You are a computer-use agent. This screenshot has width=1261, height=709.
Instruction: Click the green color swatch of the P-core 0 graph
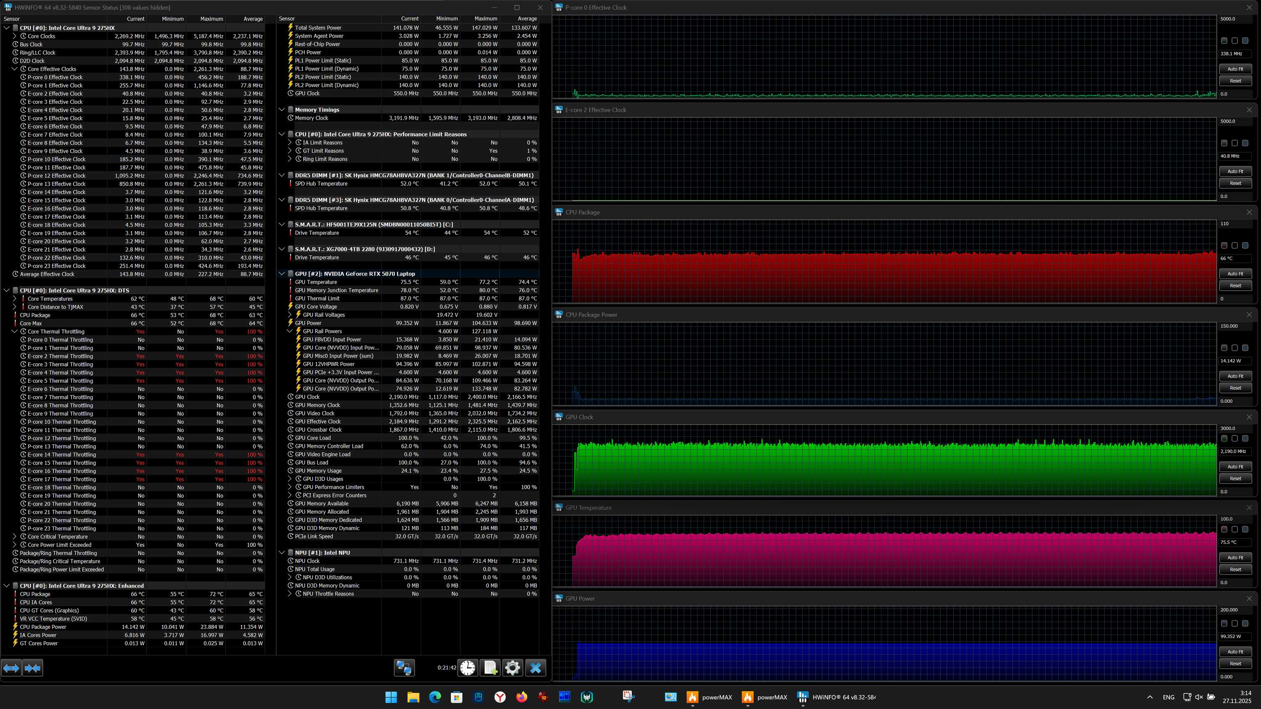coord(1224,41)
